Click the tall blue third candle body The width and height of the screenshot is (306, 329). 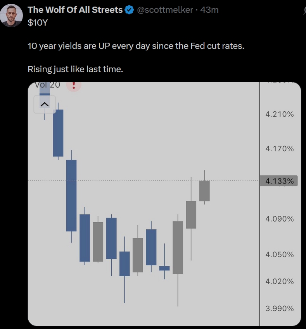[71, 195]
